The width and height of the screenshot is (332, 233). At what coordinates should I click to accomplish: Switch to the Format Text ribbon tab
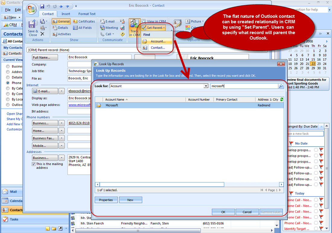87,14
